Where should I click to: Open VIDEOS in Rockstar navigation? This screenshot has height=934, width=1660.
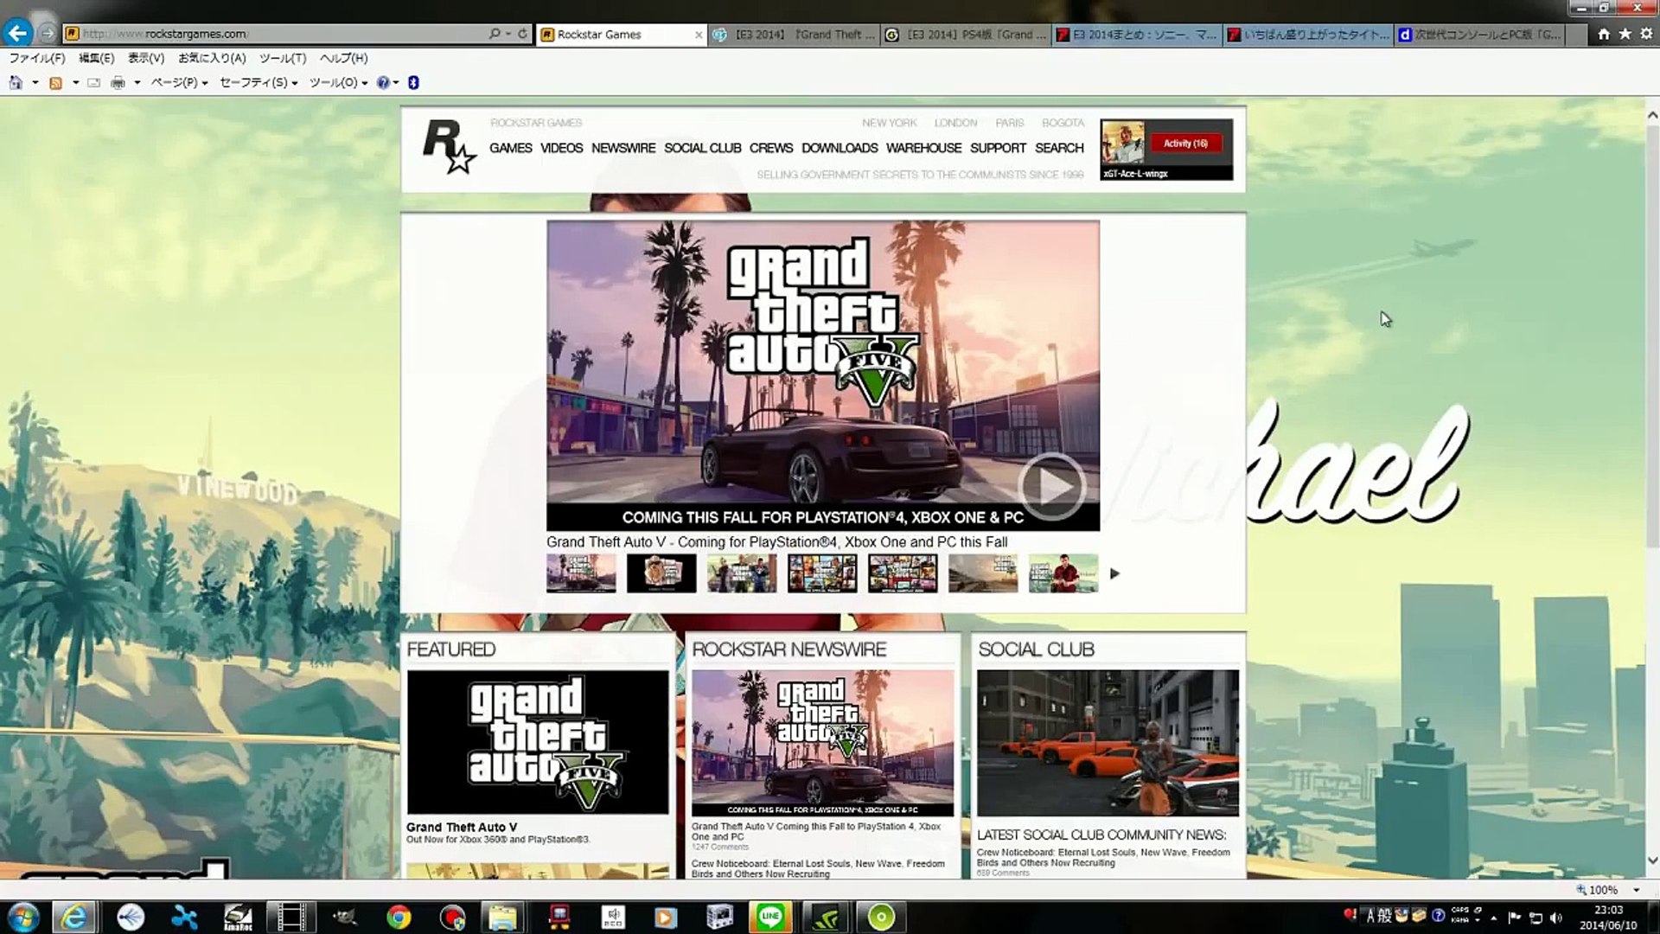coord(561,148)
